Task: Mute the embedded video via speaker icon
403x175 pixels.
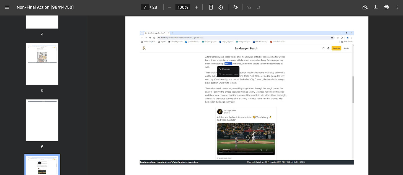Action: [x=261, y=150]
